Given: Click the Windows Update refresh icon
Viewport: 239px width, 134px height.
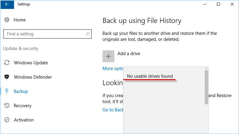Looking at the screenshot, I should point(7,63).
